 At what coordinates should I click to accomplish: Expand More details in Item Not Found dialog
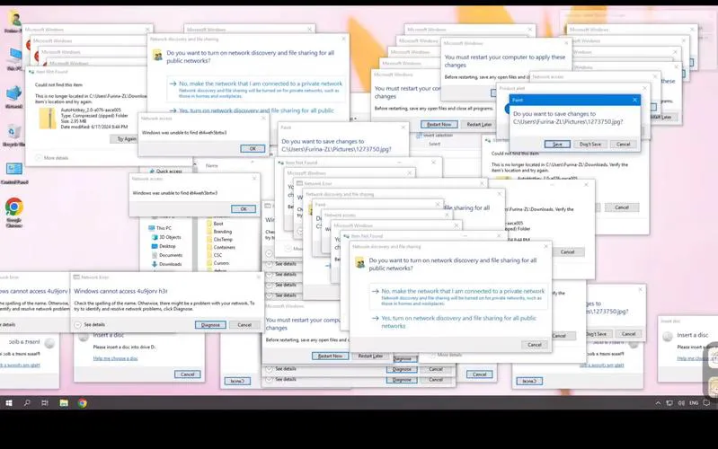pyautogui.click(x=52, y=158)
